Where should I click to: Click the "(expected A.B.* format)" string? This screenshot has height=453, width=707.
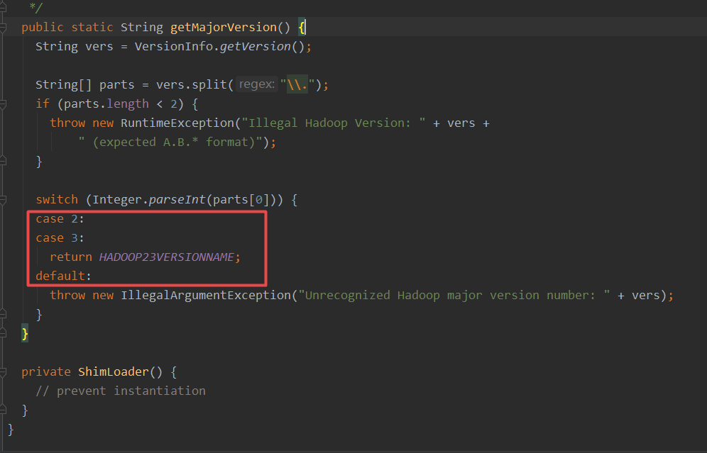(170, 142)
